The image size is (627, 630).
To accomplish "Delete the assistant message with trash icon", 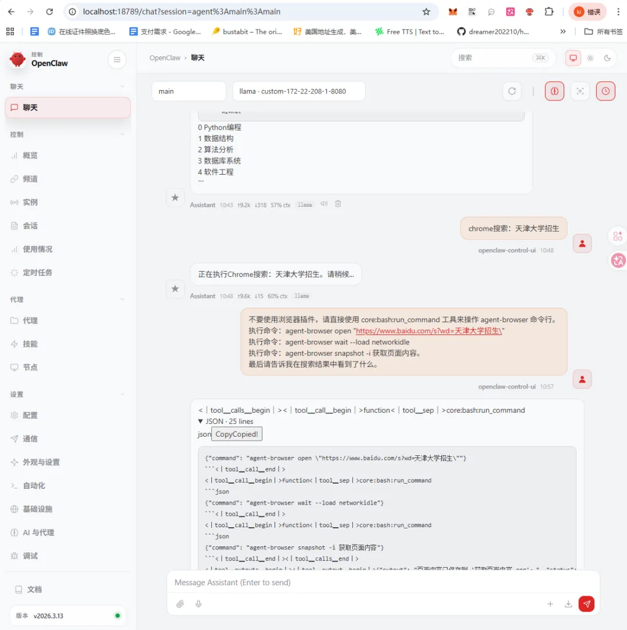I will 338,204.
